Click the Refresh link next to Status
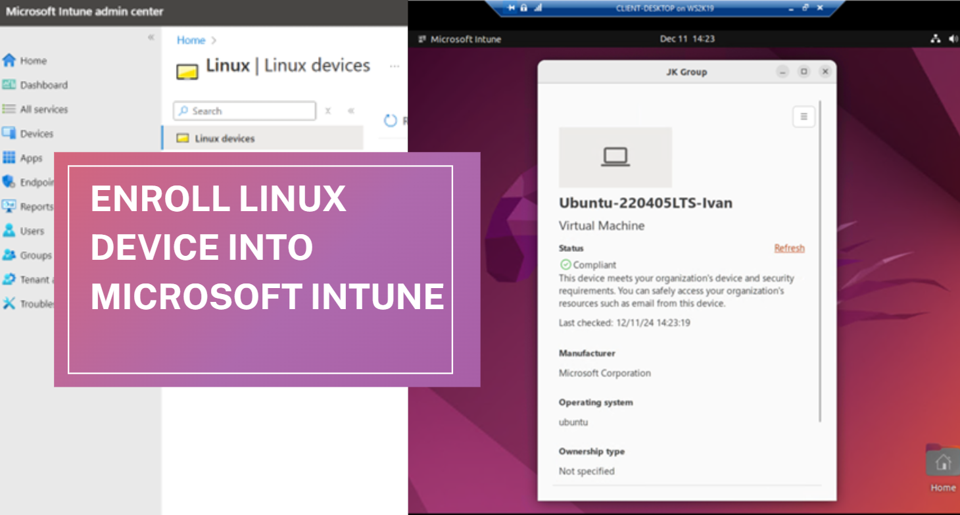The width and height of the screenshot is (960, 515). [x=789, y=248]
